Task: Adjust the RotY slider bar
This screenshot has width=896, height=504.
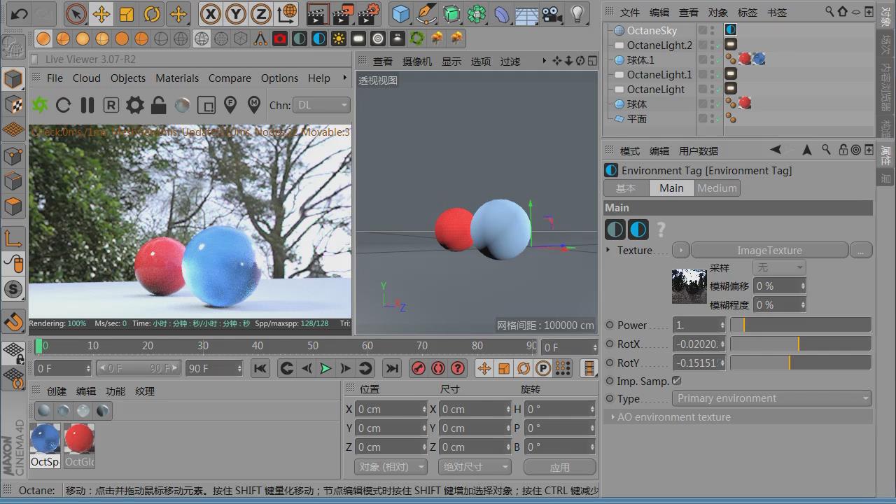Action: [x=801, y=363]
